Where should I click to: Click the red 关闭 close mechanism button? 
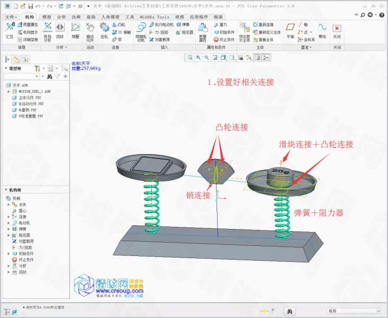337,31
